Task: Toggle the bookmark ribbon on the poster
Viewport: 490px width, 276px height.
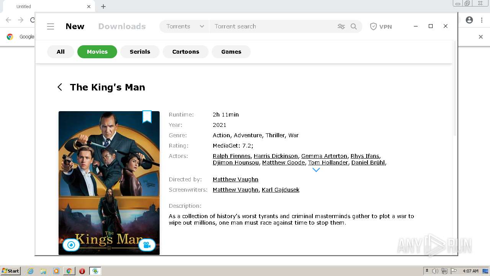Action: pyautogui.click(x=147, y=117)
